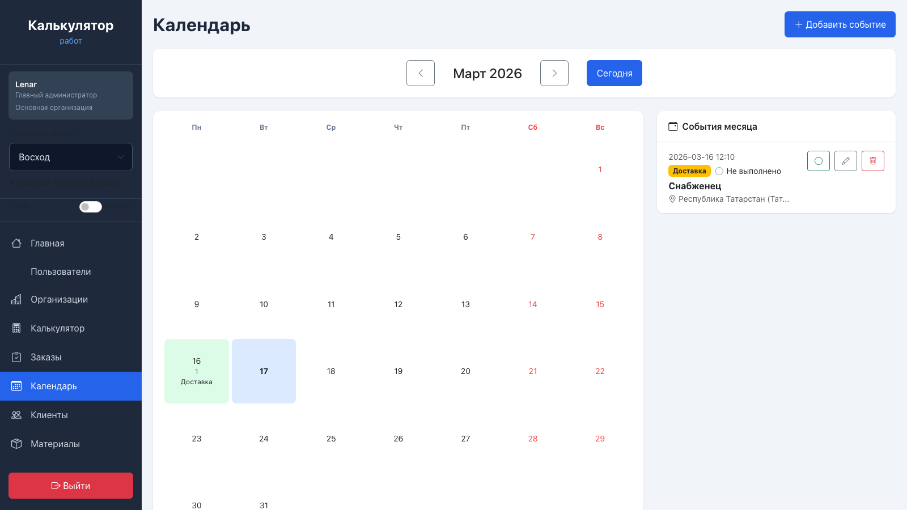
Task: Select Календарь in the sidebar
Action: [x=54, y=386]
